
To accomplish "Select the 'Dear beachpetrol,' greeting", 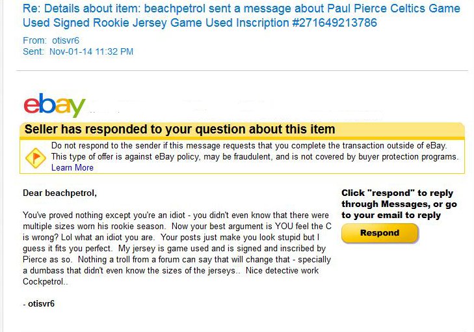I will [60, 193].
